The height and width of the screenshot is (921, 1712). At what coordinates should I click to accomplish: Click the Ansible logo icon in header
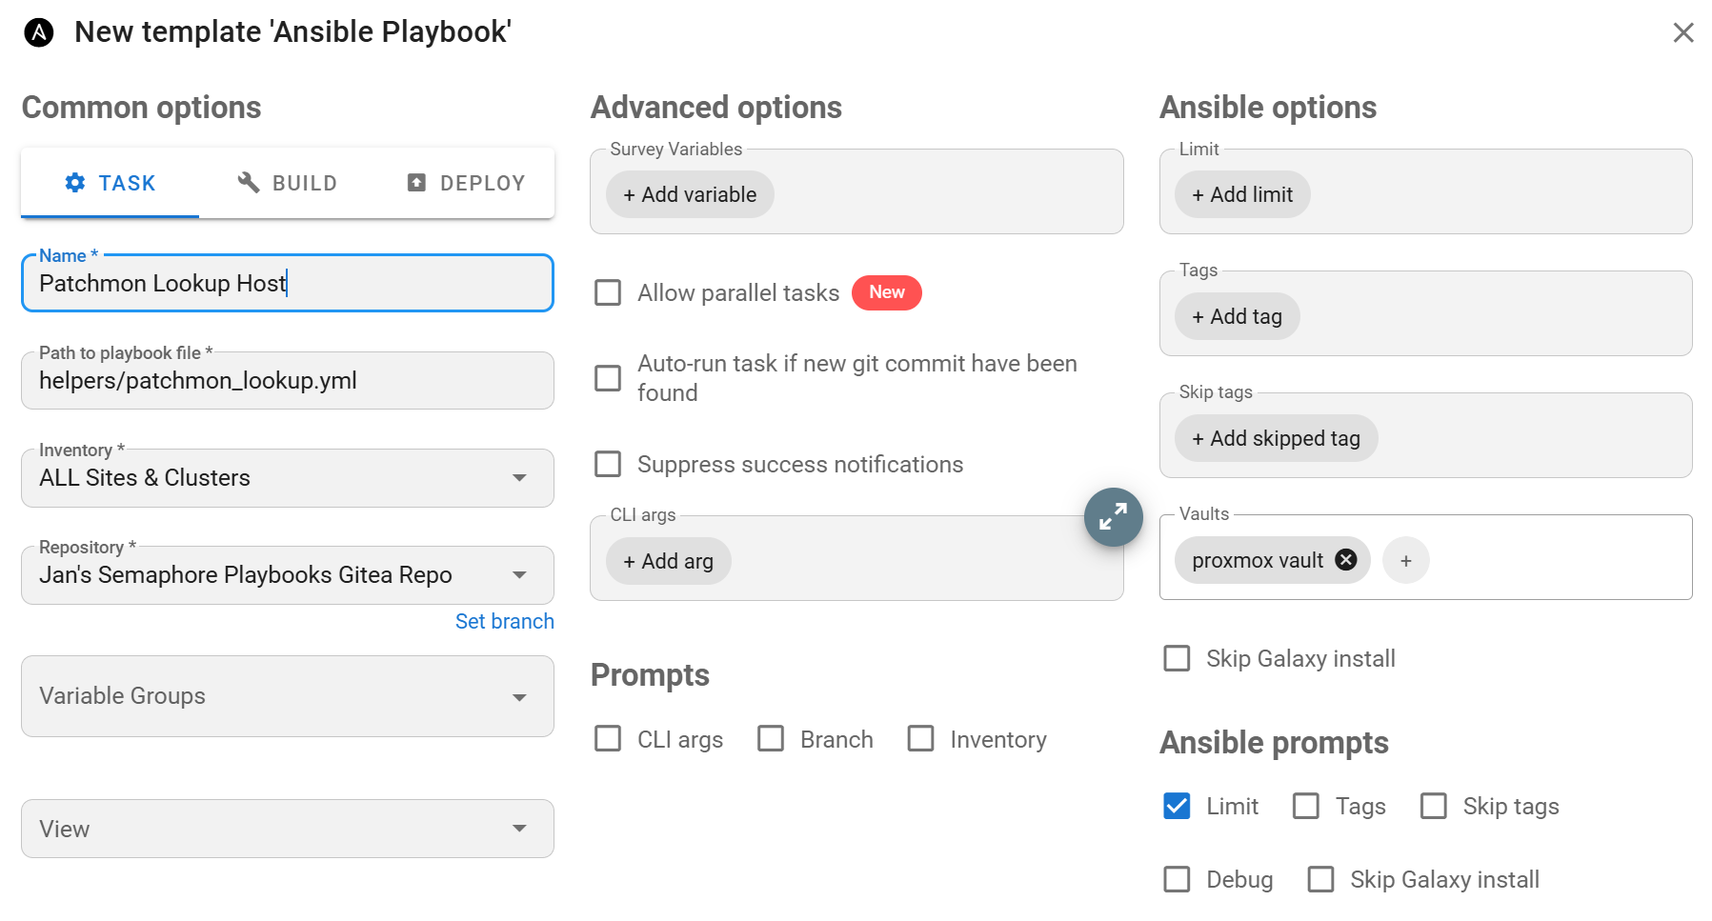pos(39,32)
